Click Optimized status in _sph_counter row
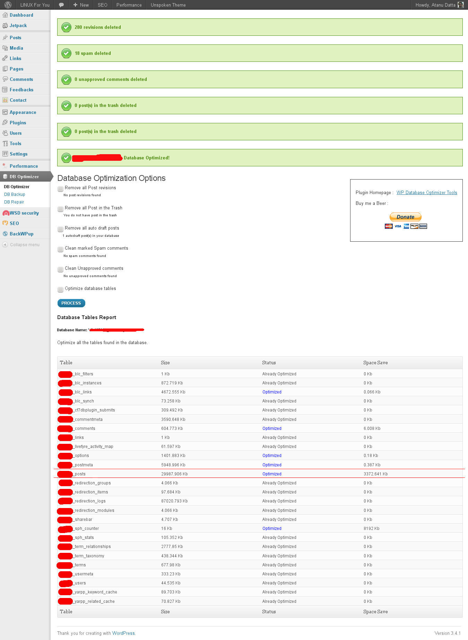 tap(272, 529)
